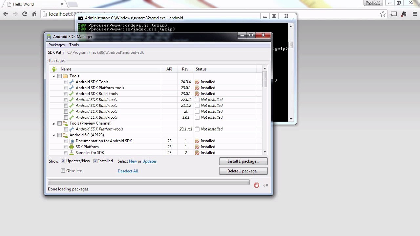Click the Deselect All link
This screenshot has width=420, height=236.
click(128, 171)
